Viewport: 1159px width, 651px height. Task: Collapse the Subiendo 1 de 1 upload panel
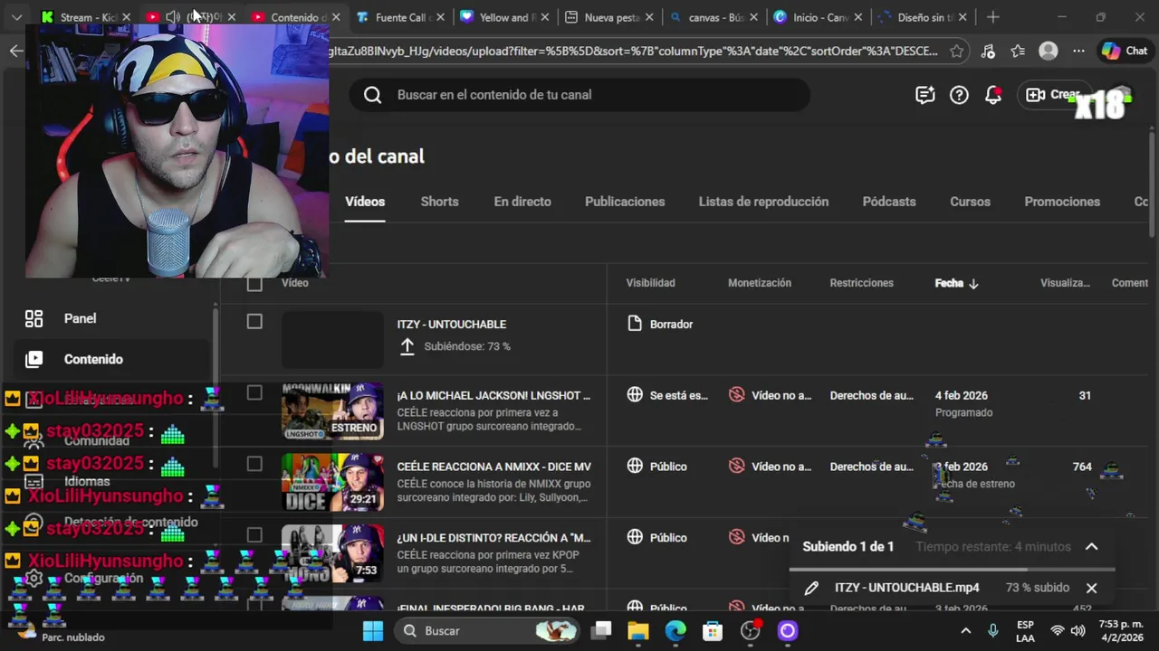click(x=1091, y=547)
